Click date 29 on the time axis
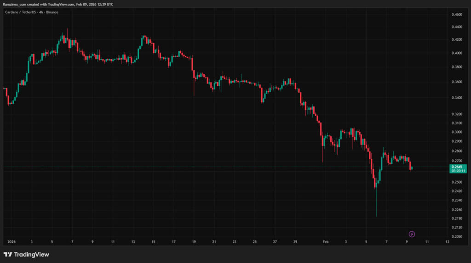The height and width of the screenshot is (263, 471). pyautogui.click(x=295, y=241)
